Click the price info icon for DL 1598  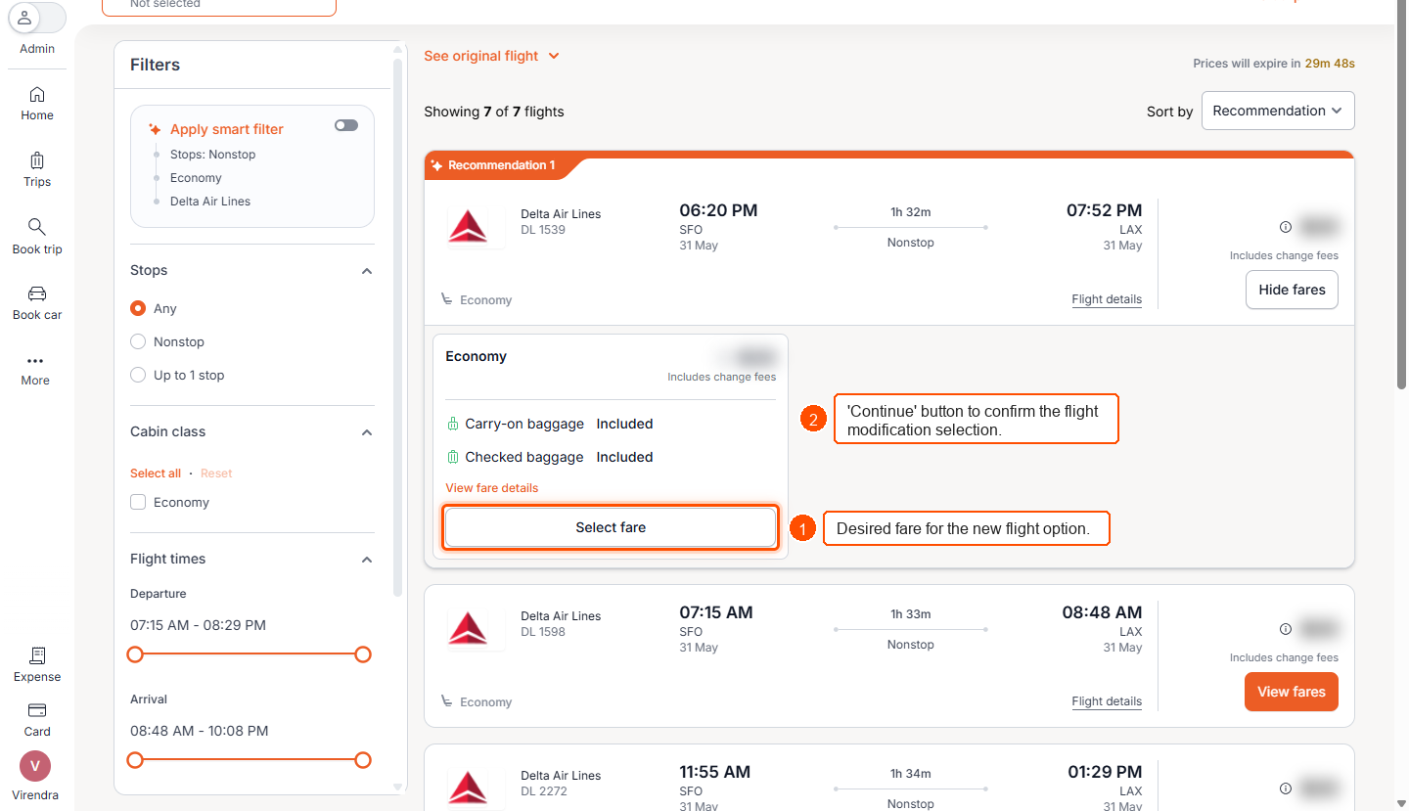pyautogui.click(x=1286, y=629)
